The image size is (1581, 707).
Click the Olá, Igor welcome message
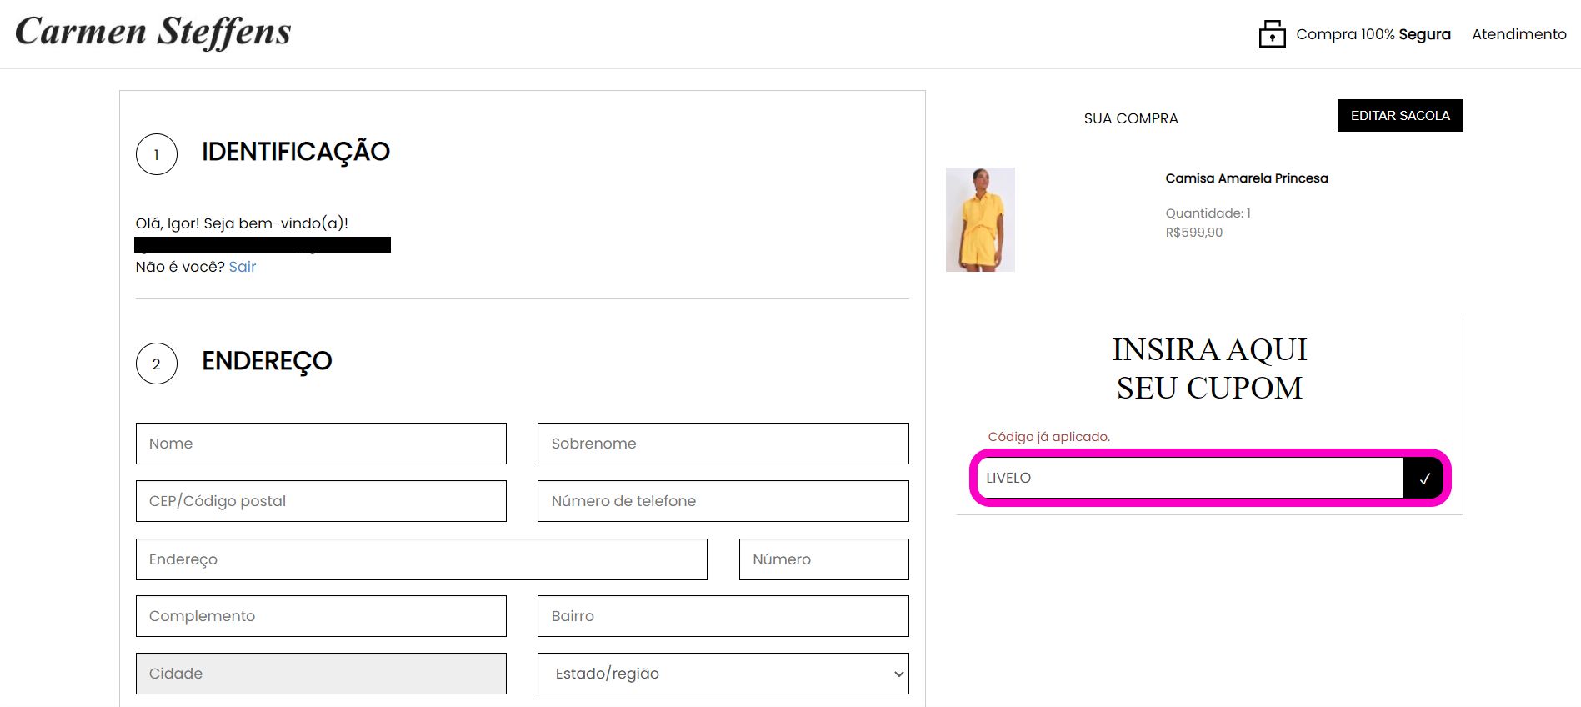pyautogui.click(x=242, y=223)
